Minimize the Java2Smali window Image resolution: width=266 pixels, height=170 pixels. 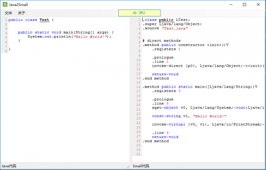click(x=231, y=4)
